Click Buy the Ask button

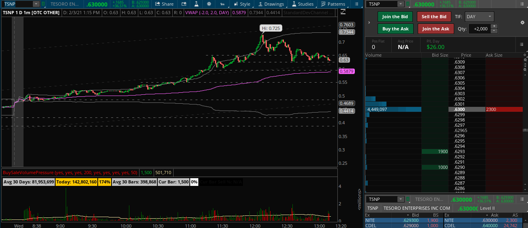[x=395, y=29]
